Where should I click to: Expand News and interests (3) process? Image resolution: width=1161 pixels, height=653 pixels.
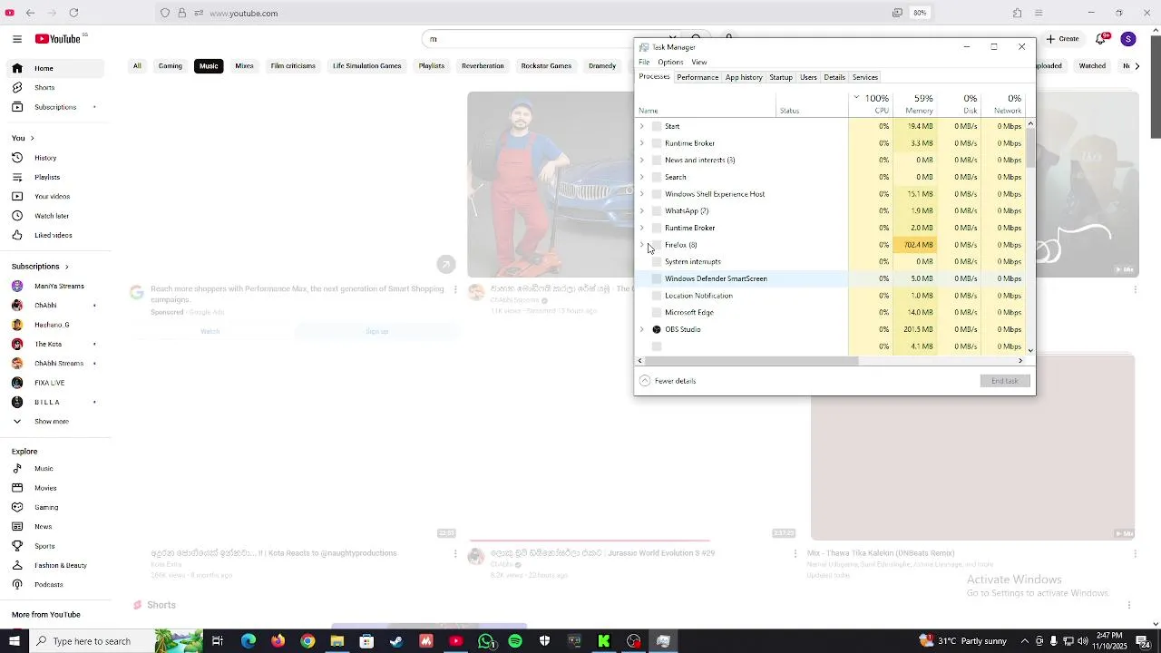tap(642, 160)
